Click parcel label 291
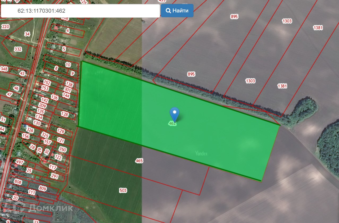 54,176
